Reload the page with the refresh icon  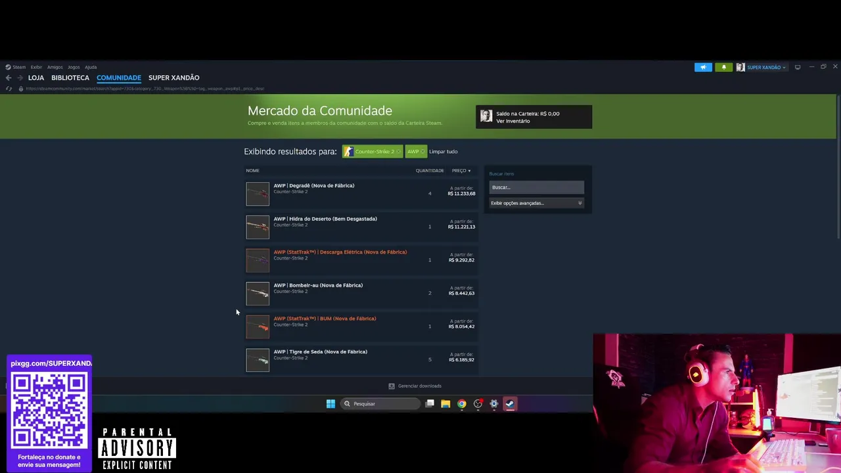tap(9, 89)
